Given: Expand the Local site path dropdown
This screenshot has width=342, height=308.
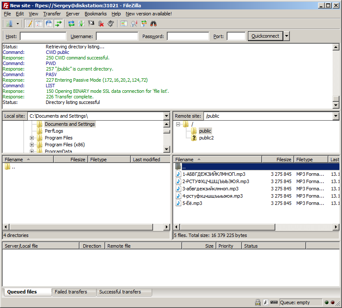Looking at the screenshot, I should [167, 116].
